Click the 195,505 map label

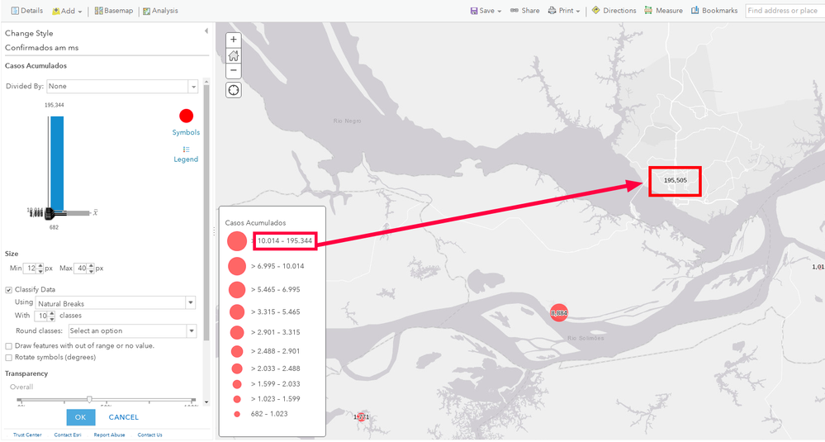pyautogui.click(x=675, y=180)
